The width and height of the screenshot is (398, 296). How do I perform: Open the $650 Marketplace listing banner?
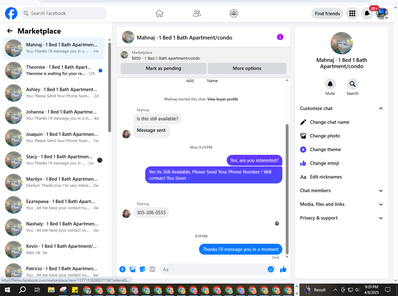203,55
